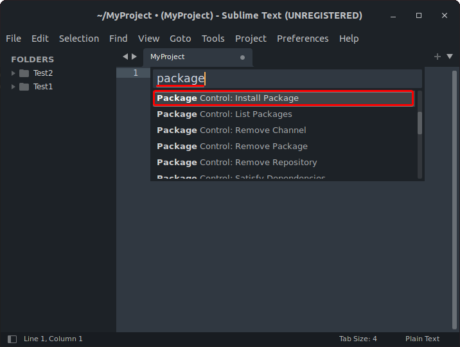This screenshot has height=347, width=460.
Task: Choose Package Control: Install Package
Action: [284, 98]
